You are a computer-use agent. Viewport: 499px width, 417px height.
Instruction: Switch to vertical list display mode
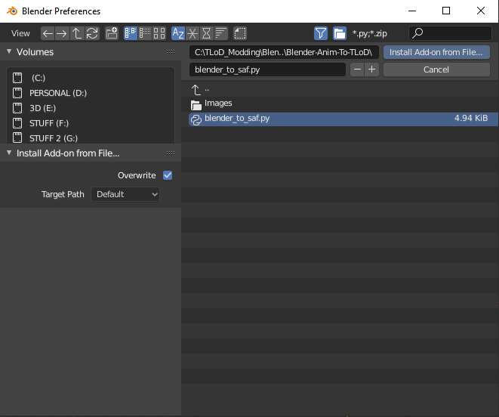131,33
